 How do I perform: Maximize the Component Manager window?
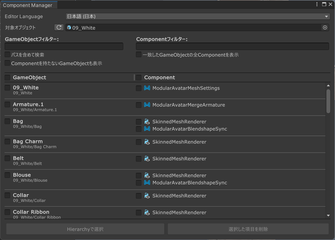(324, 4)
